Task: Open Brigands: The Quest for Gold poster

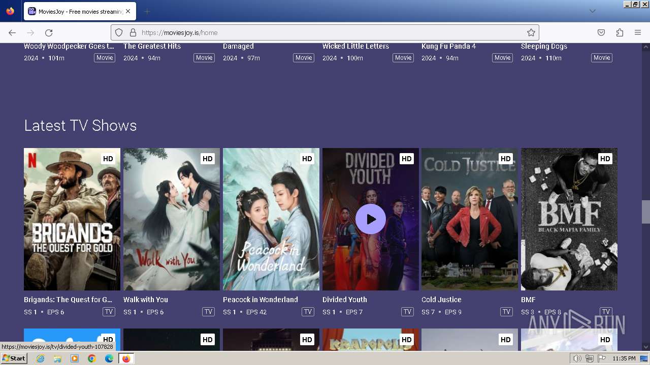Action: (x=72, y=219)
